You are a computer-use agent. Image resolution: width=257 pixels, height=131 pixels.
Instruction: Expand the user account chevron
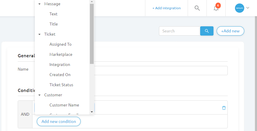pyautogui.click(x=248, y=8)
